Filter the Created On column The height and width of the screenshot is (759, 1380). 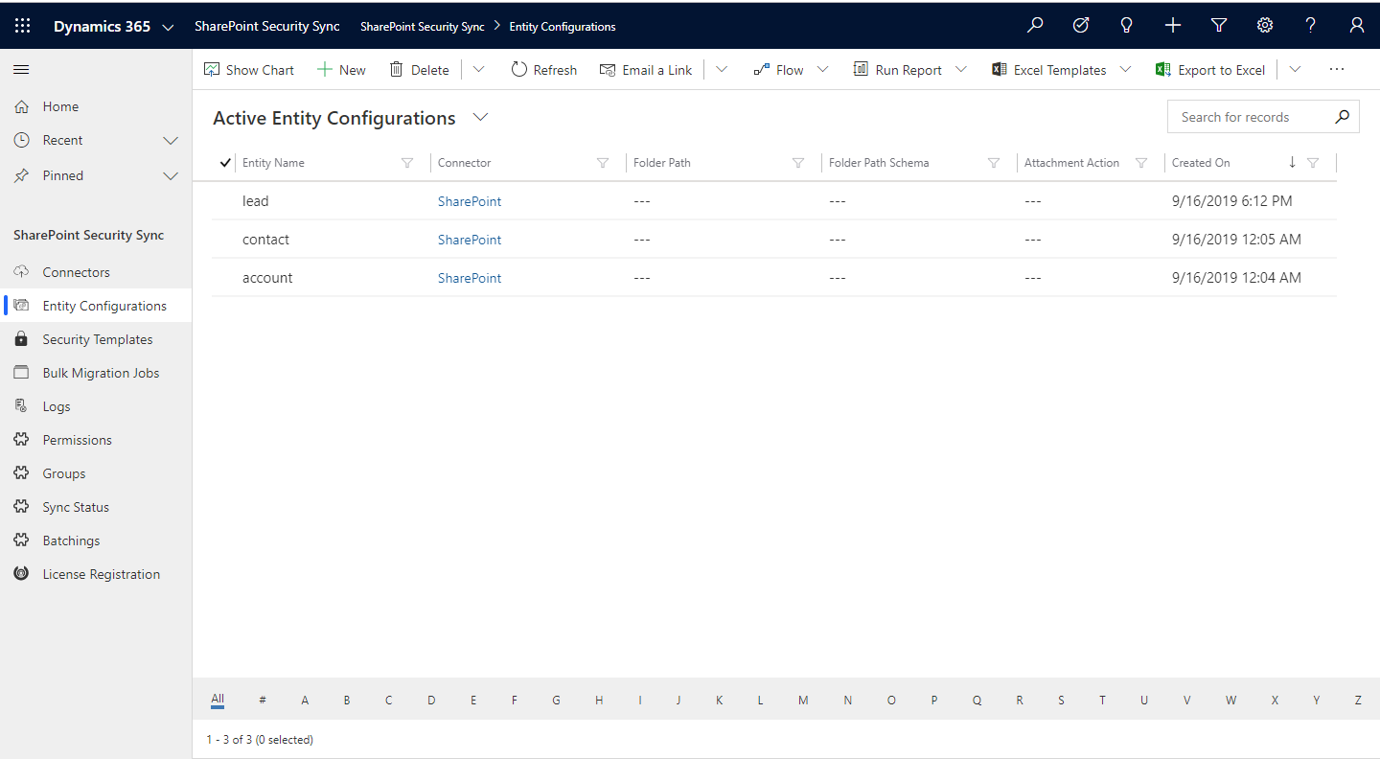tap(1313, 163)
